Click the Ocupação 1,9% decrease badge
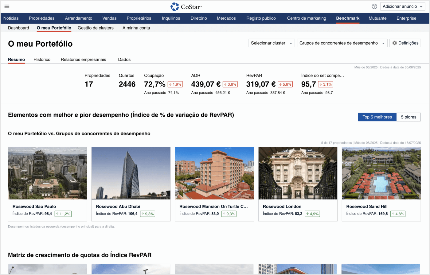430x275 pixels. pyautogui.click(x=175, y=84)
